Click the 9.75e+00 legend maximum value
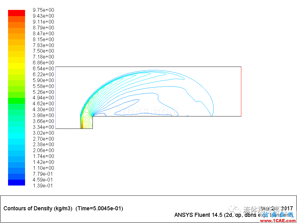The width and height of the screenshot is (297, 223). [43, 10]
